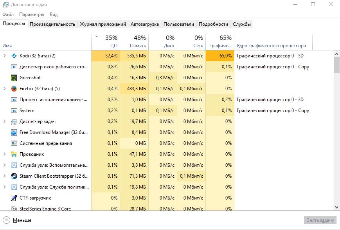Image resolution: width=340 pixels, height=230 pixels.
Task: Expand the Steam Client Bootstrapper group
Action: click(5, 176)
